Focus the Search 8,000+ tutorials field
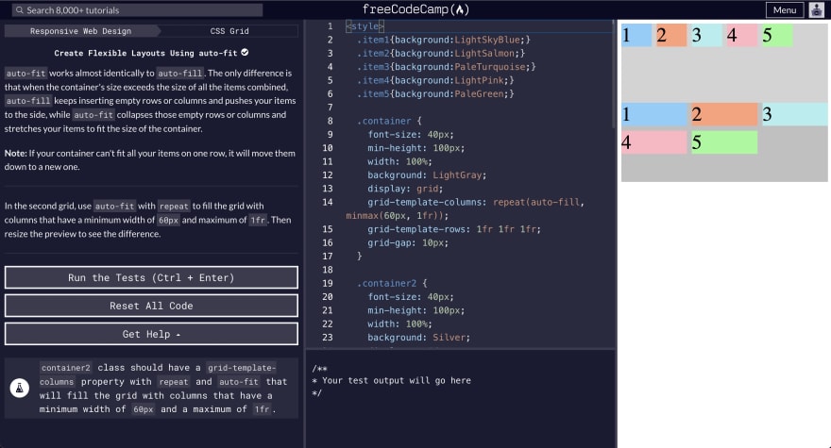Viewport: 831px width, 448px height. click(x=138, y=10)
